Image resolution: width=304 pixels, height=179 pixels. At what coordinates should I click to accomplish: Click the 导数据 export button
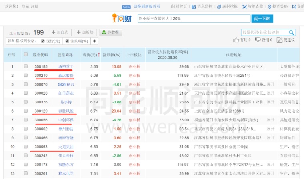point(111,32)
